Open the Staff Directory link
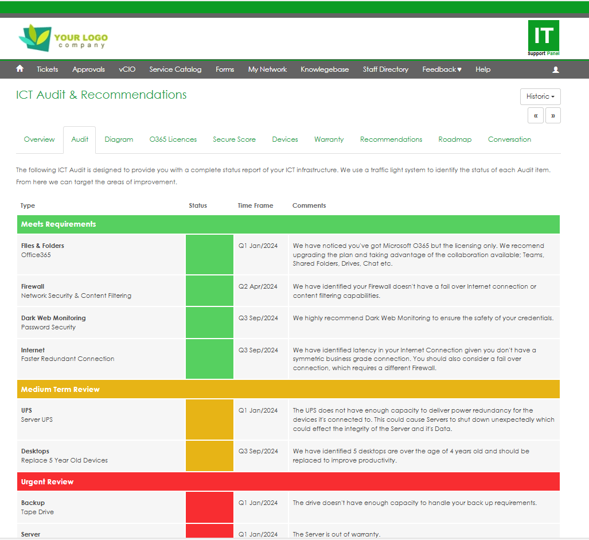 pyautogui.click(x=385, y=69)
